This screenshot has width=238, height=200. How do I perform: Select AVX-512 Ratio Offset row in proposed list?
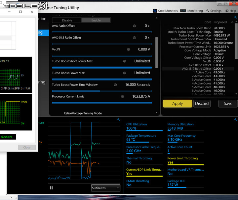(x=198, y=69)
